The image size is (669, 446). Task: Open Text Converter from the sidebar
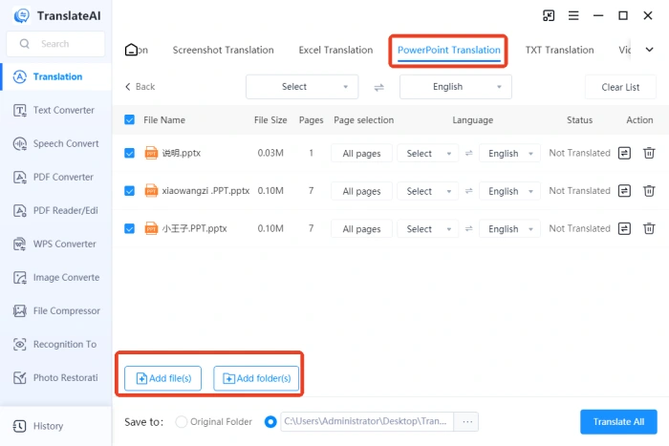(55, 111)
